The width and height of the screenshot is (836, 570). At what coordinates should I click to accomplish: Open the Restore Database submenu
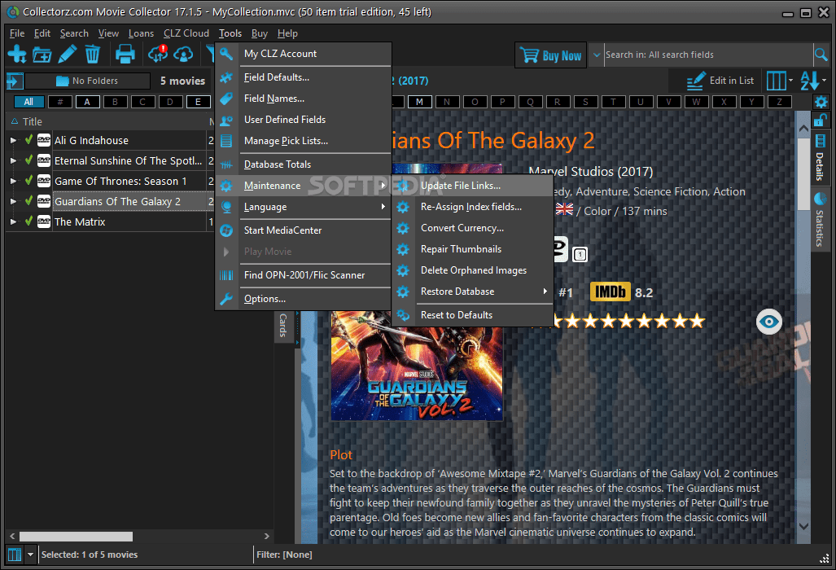coord(472,292)
